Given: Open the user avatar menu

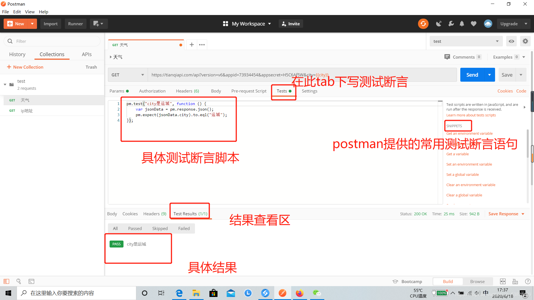Looking at the screenshot, I should (x=488, y=24).
